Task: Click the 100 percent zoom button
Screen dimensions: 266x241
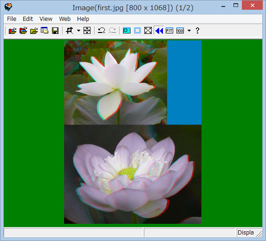Action: click(x=180, y=31)
